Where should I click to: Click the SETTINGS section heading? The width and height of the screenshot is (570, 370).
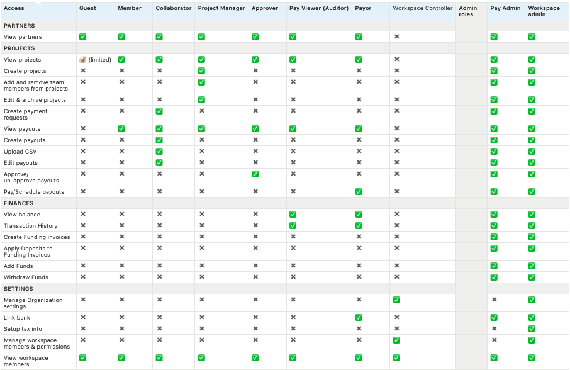pos(18,289)
